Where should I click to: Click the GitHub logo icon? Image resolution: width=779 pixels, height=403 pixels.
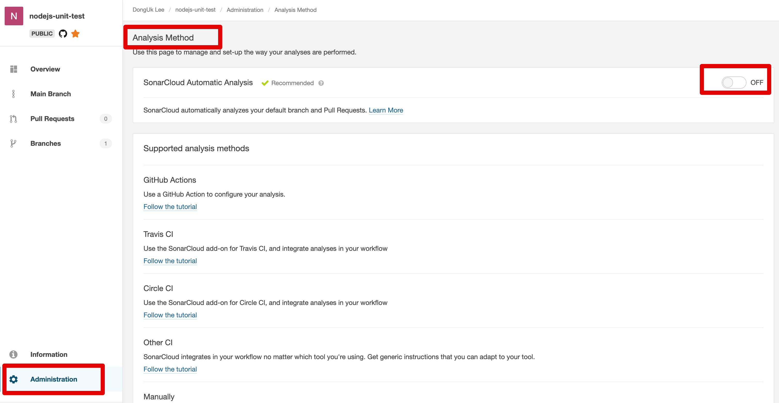pyautogui.click(x=63, y=34)
